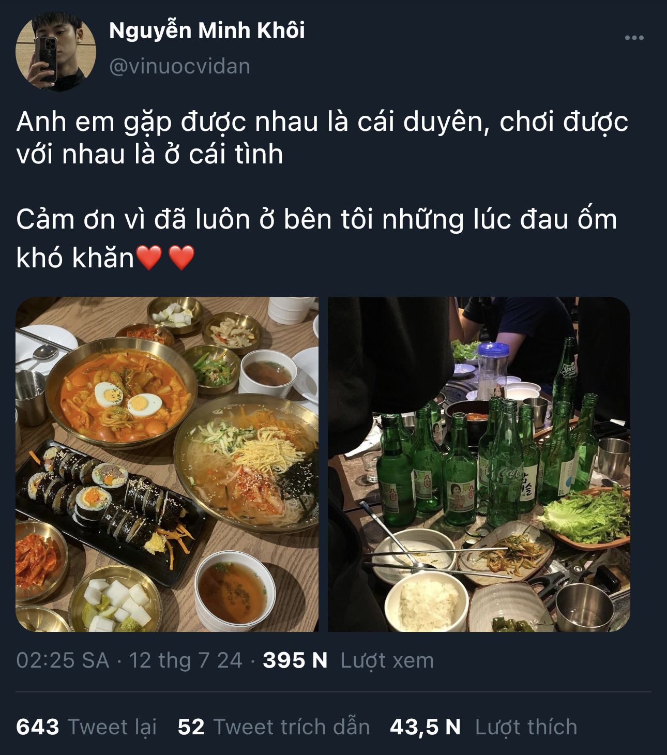The height and width of the screenshot is (755, 667).
Task: Click the tweet text starting 'Anh em gặp'
Action: click(322, 138)
